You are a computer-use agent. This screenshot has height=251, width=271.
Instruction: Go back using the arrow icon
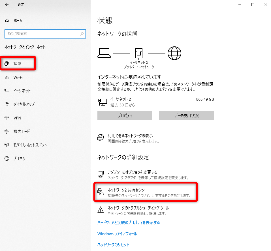pos(7,5)
